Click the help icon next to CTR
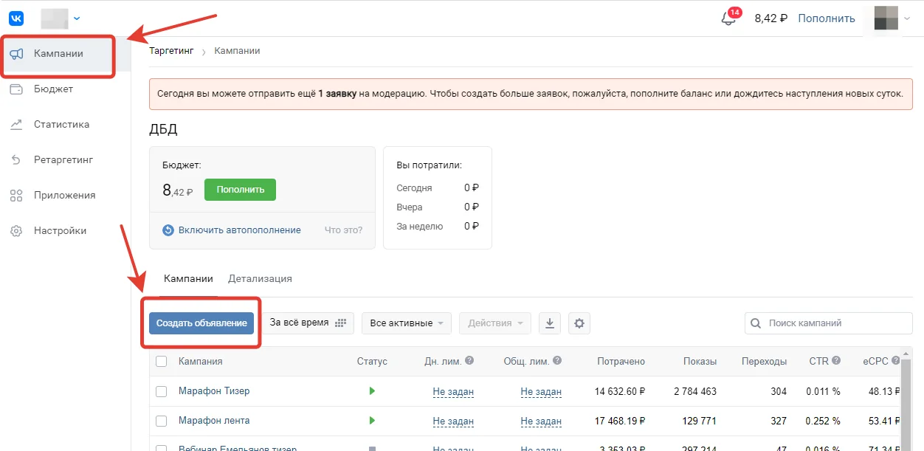The image size is (924, 451). 836,361
